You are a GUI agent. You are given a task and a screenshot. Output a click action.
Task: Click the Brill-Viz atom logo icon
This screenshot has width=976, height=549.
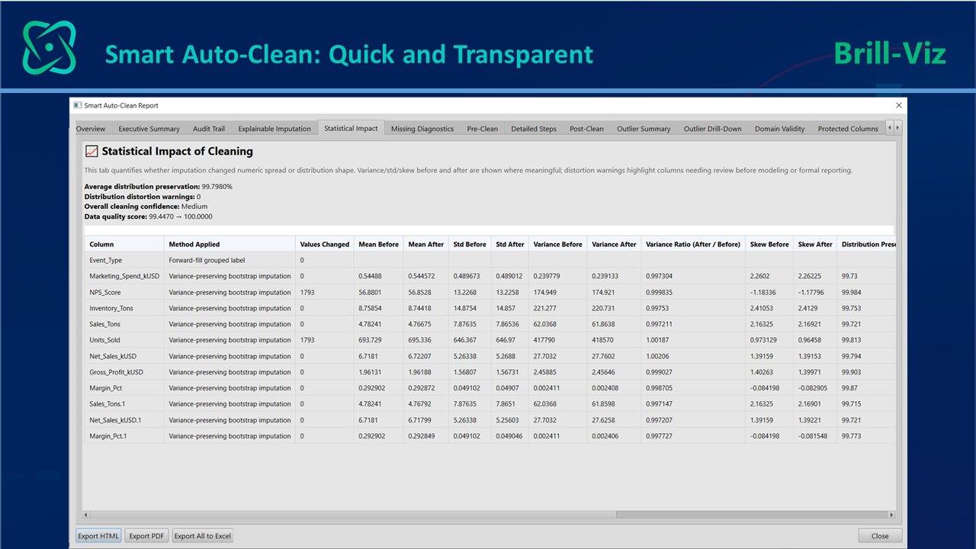pos(50,47)
